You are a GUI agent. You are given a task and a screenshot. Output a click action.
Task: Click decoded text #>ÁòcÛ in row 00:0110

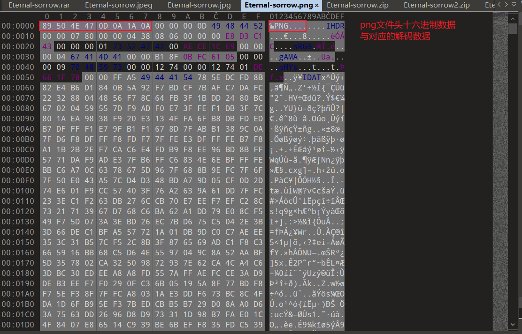[x=284, y=201]
